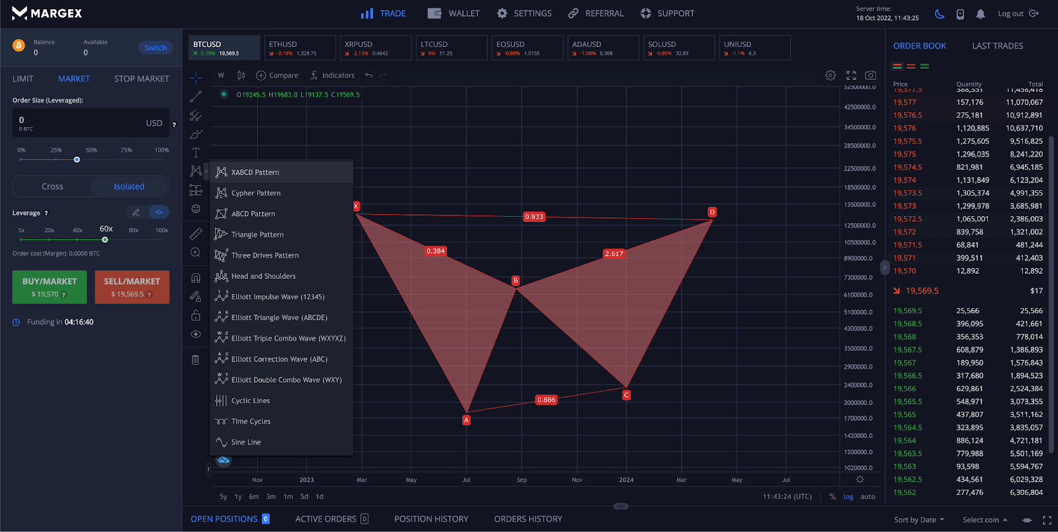Toggle dark mode moon icon
The width and height of the screenshot is (1058, 532).
939,14
